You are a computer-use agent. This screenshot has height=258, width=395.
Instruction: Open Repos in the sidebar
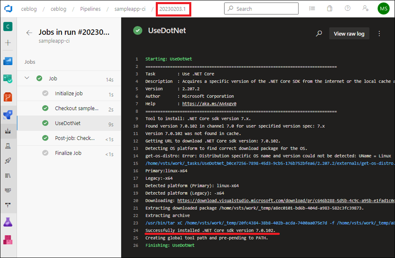point(8,97)
